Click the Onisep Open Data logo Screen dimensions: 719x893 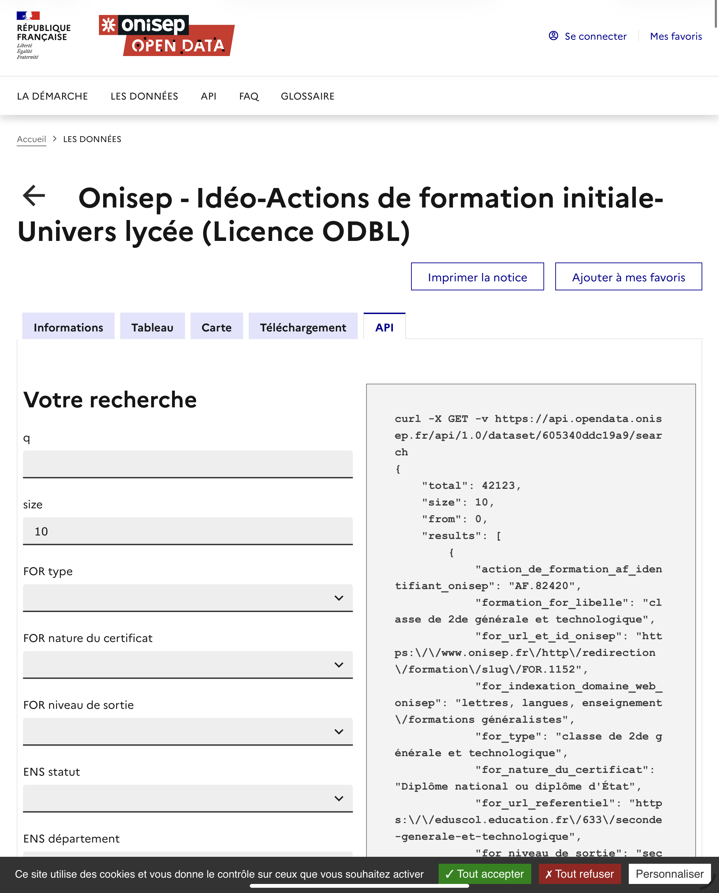click(x=167, y=36)
